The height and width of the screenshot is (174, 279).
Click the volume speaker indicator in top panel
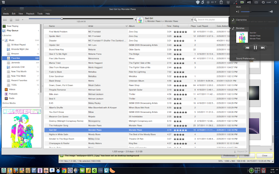pyautogui.click(x=249, y=2)
